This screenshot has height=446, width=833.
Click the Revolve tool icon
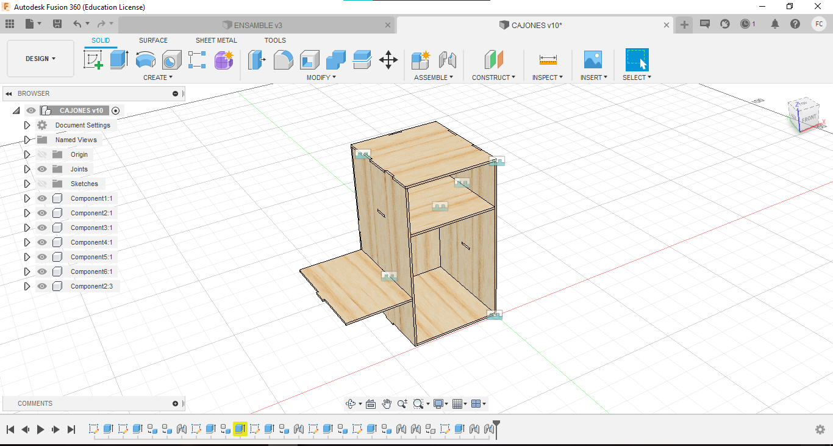click(145, 60)
